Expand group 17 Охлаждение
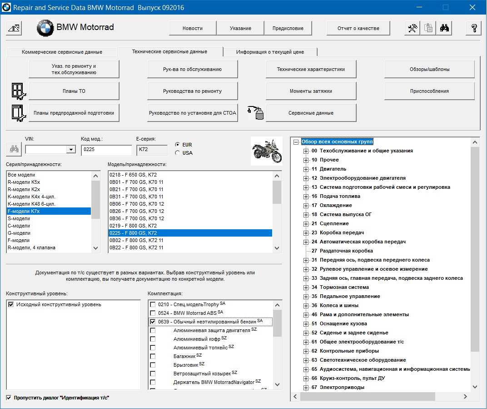 (306, 206)
